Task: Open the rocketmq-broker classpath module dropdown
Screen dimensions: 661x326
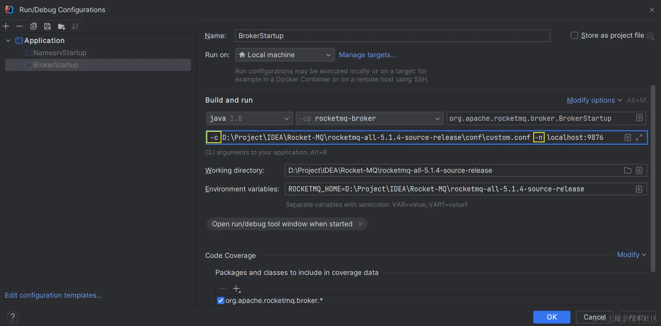Action: coord(369,118)
